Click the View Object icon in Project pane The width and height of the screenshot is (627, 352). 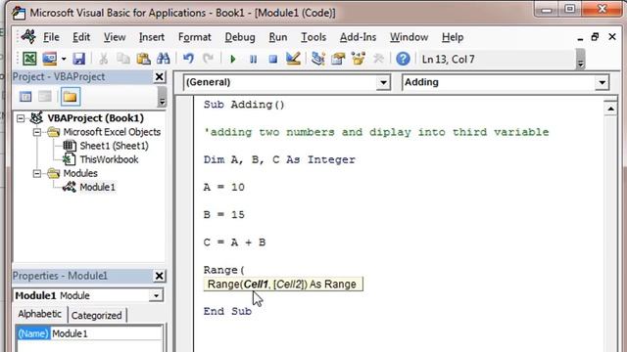[x=45, y=97]
